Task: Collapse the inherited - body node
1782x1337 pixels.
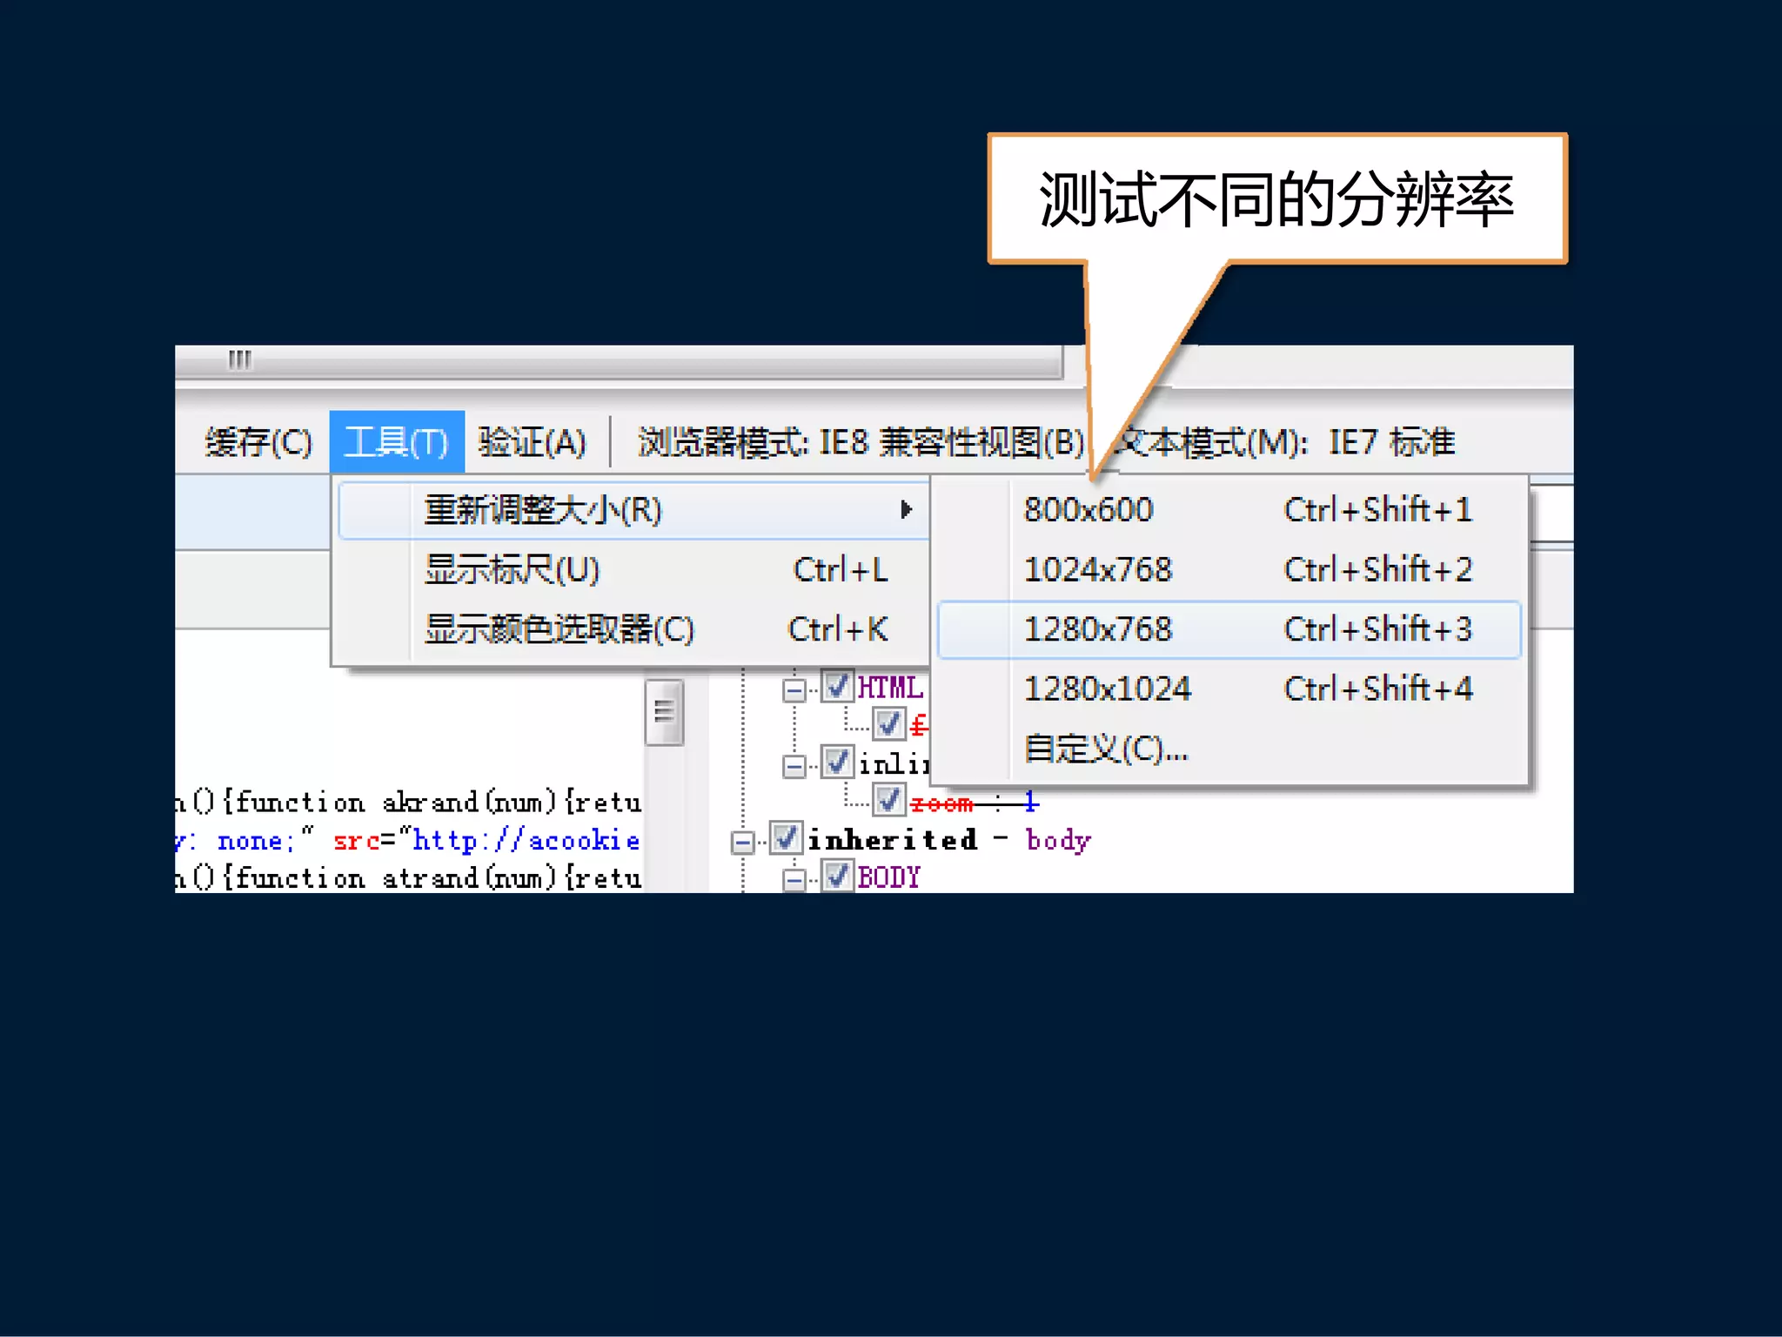Action: coord(742,842)
